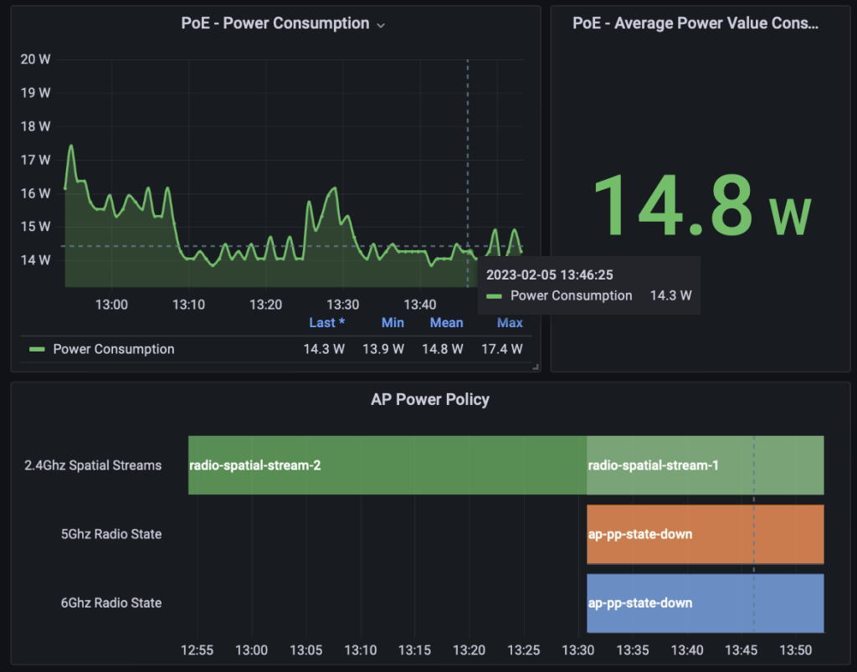Select the radio-spatial-stream-1 timeline bar
Screen dimensions: 857x672
point(705,465)
